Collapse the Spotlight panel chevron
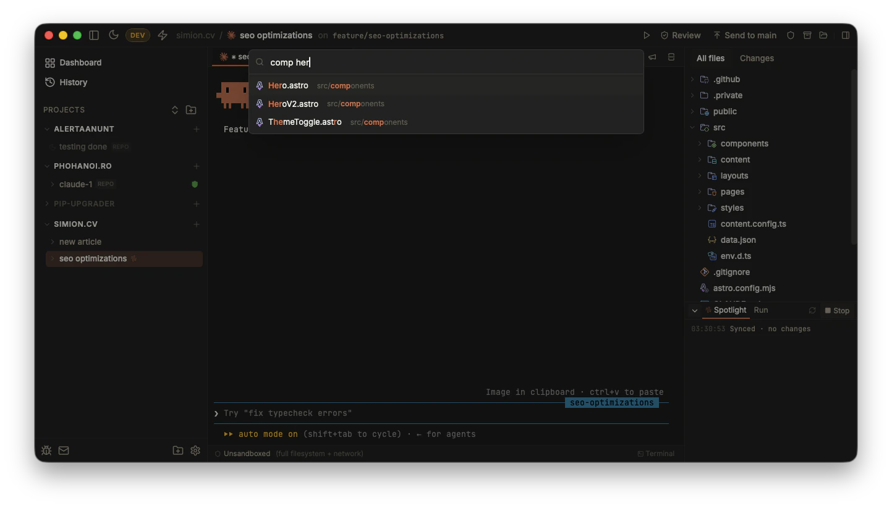The width and height of the screenshot is (892, 508). [695, 311]
